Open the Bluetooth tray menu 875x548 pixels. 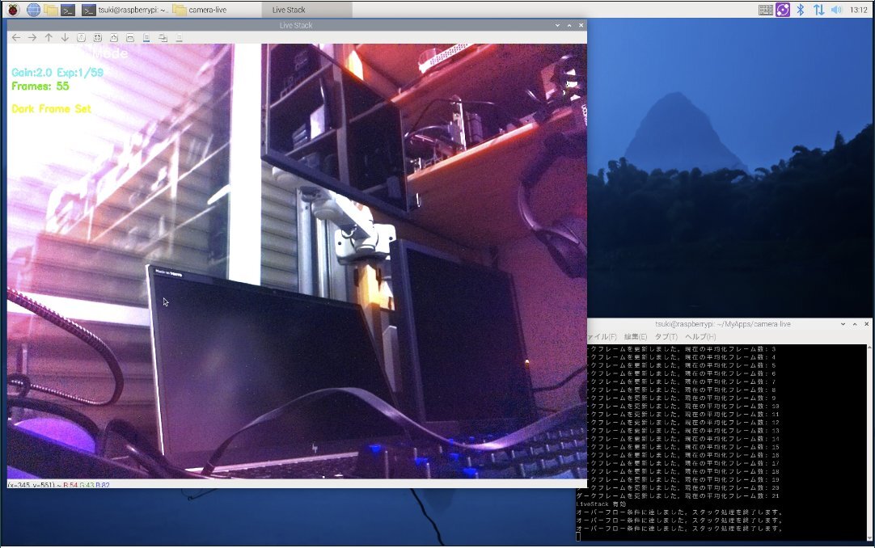click(x=801, y=10)
